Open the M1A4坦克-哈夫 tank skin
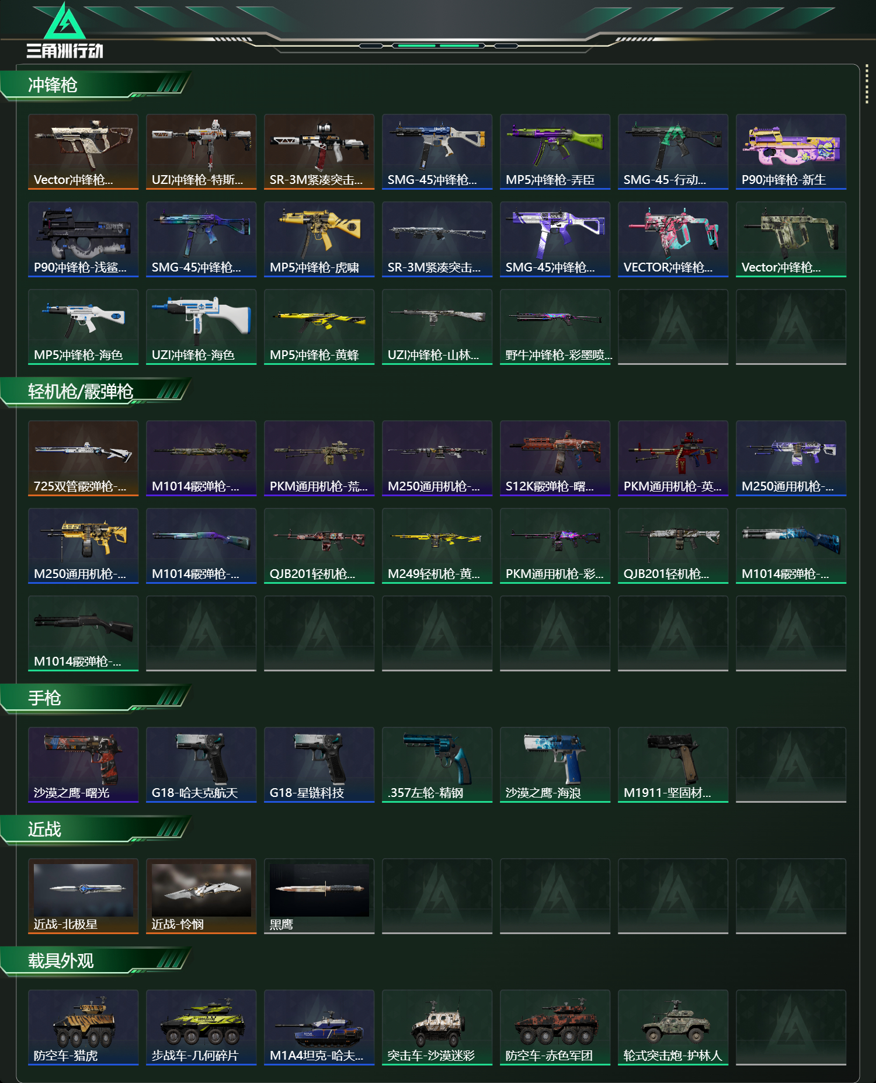This screenshot has width=876, height=1083. click(x=319, y=1028)
